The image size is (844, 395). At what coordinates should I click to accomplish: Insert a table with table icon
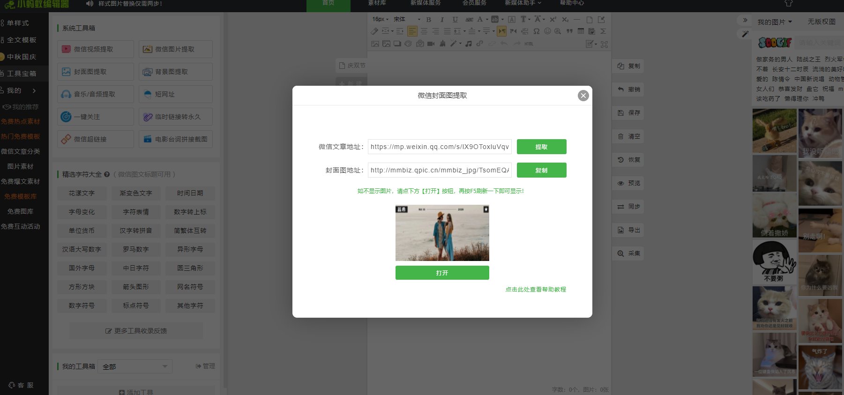pyautogui.click(x=581, y=31)
